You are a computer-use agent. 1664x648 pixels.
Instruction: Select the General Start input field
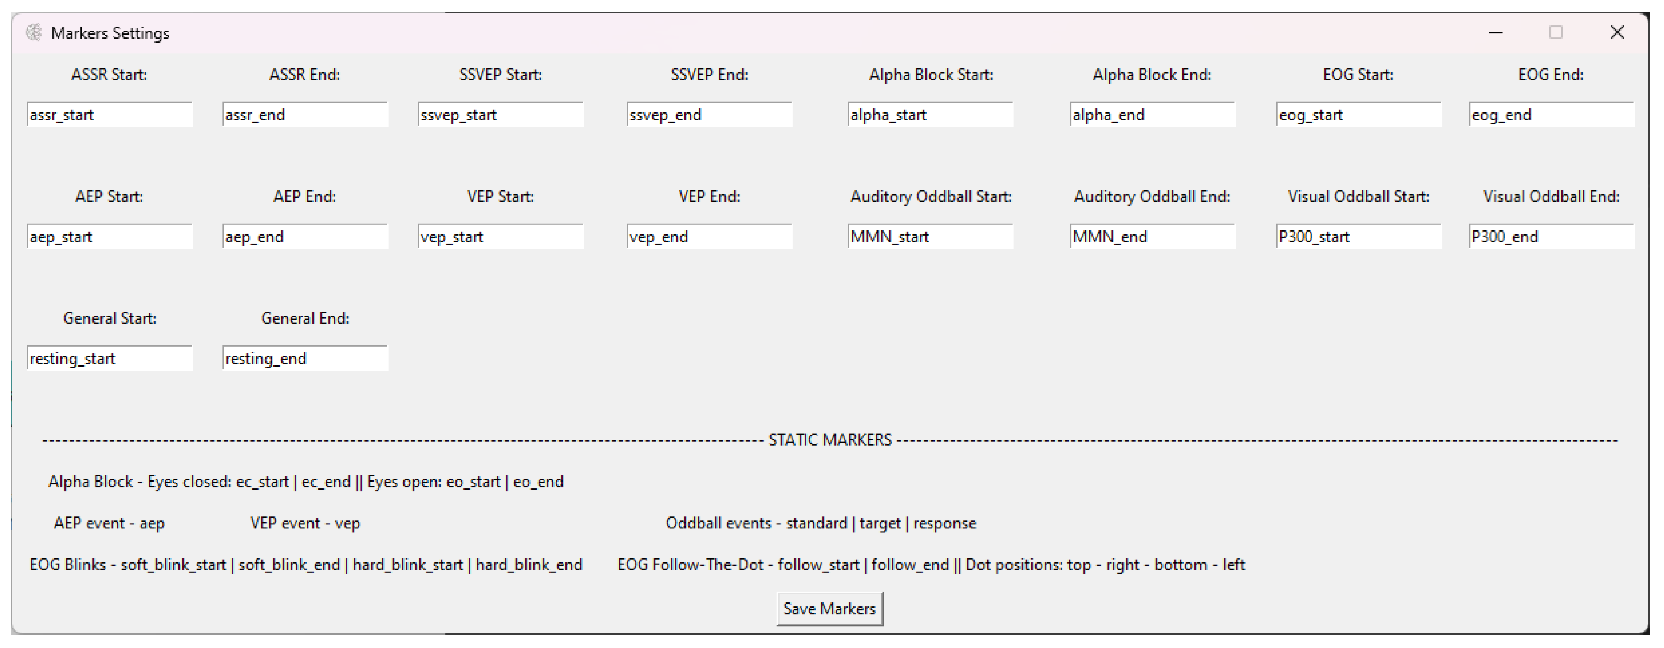point(110,358)
